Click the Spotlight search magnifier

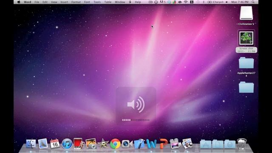253,2
